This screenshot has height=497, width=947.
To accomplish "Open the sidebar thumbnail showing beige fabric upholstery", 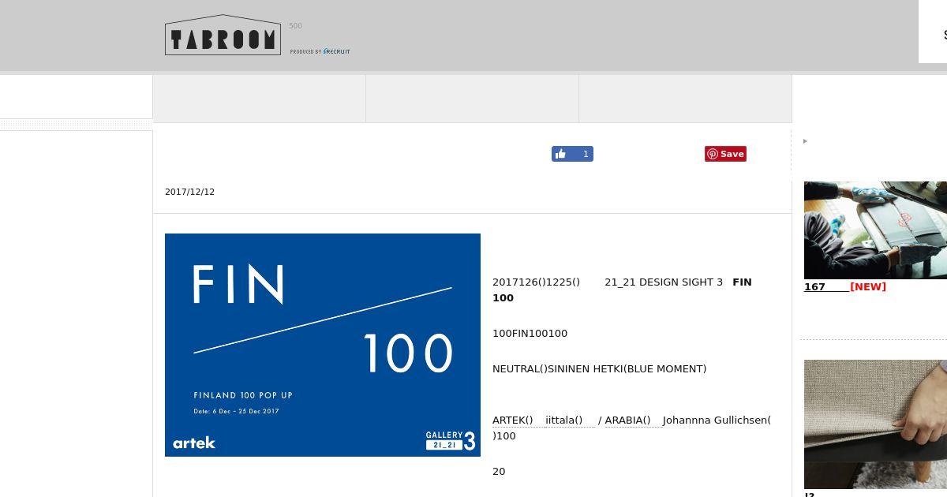I will [875, 424].
